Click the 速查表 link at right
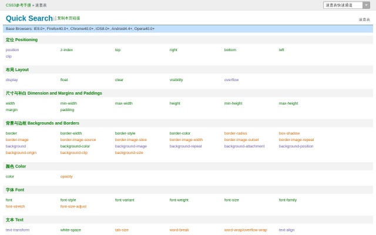 [364, 19]
